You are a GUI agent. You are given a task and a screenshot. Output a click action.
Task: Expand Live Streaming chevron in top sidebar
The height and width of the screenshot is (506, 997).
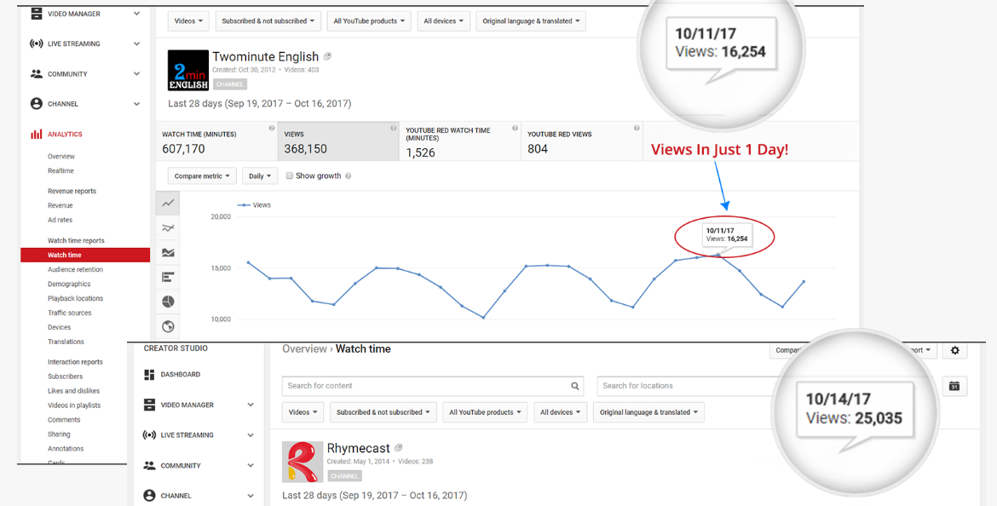[x=136, y=43]
